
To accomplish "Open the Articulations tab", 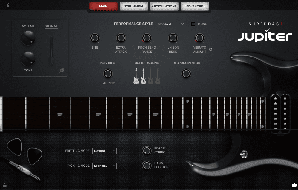I will pos(164,6).
